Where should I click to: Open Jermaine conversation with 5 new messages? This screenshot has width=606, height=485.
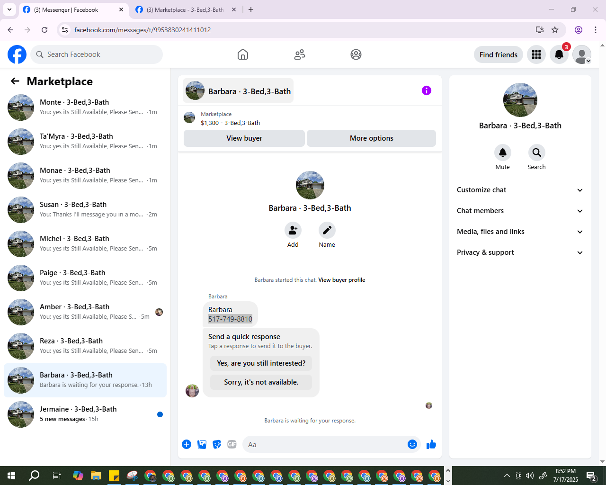pos(85,414)
